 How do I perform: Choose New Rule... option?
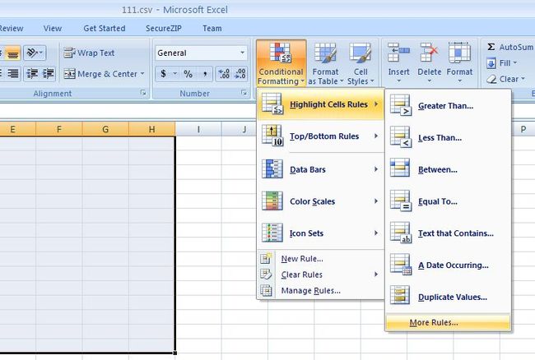click(321, 259)
